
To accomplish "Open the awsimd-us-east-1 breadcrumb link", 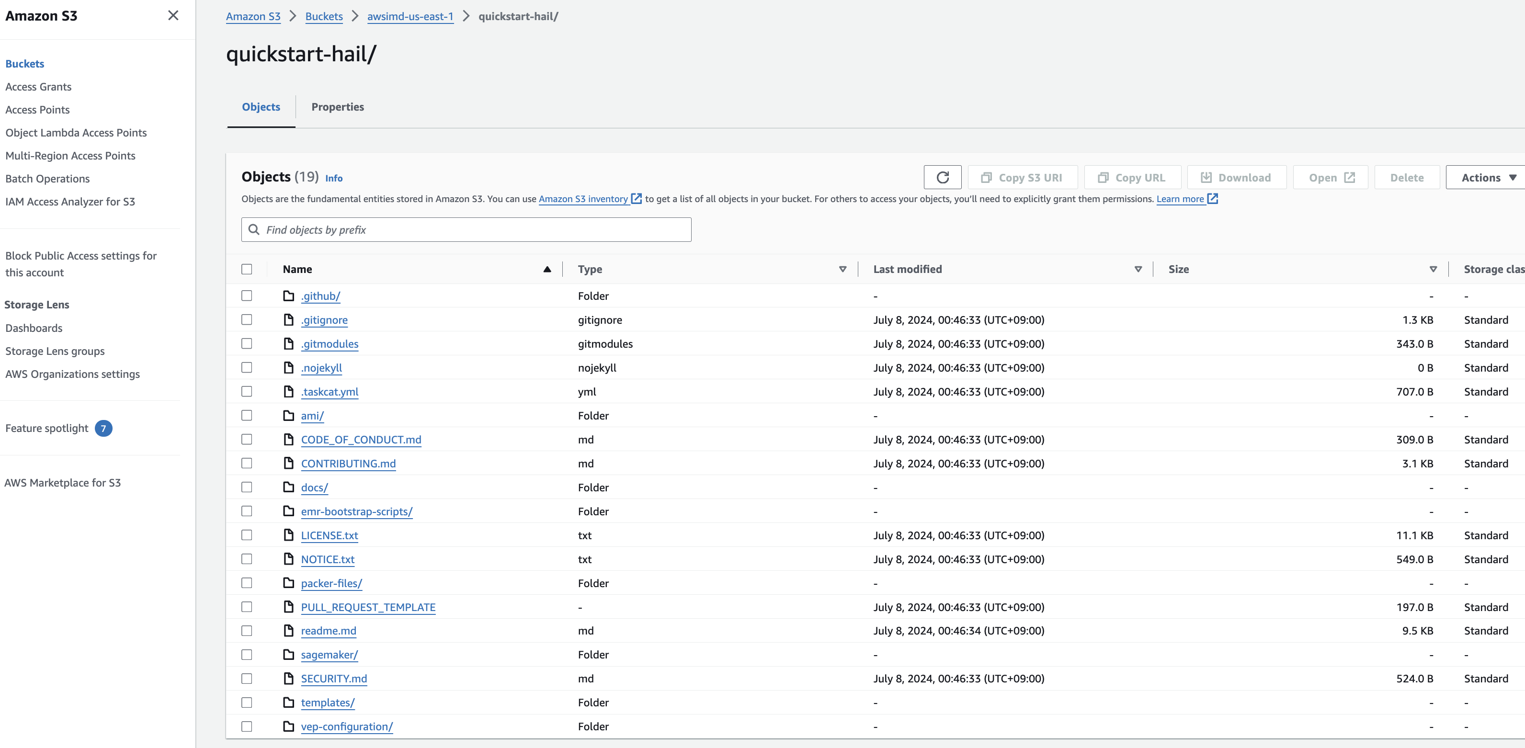I will [x=410, y=17].
